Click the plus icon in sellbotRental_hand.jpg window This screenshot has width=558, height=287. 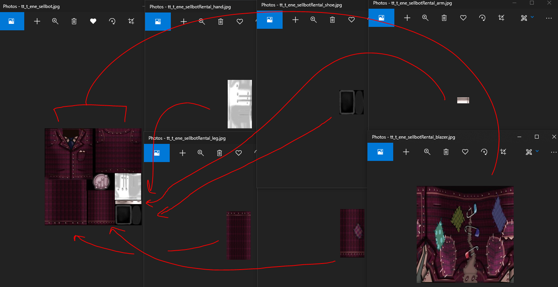184,22
